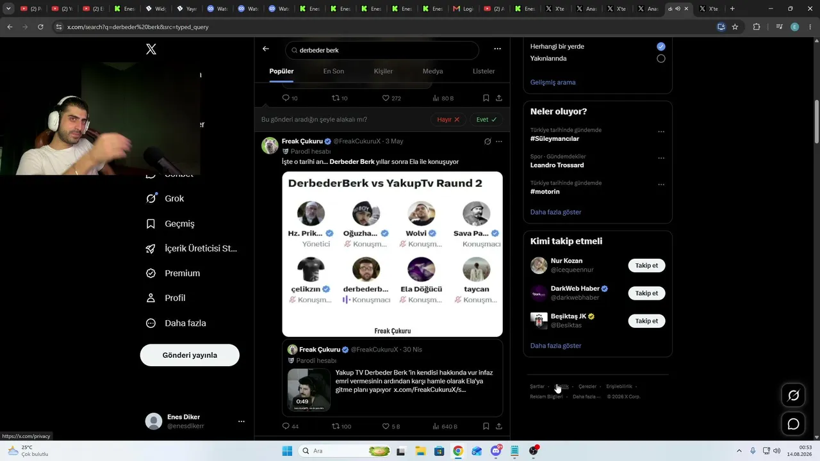Click the X logo in the sidebar

coord(151,49)
